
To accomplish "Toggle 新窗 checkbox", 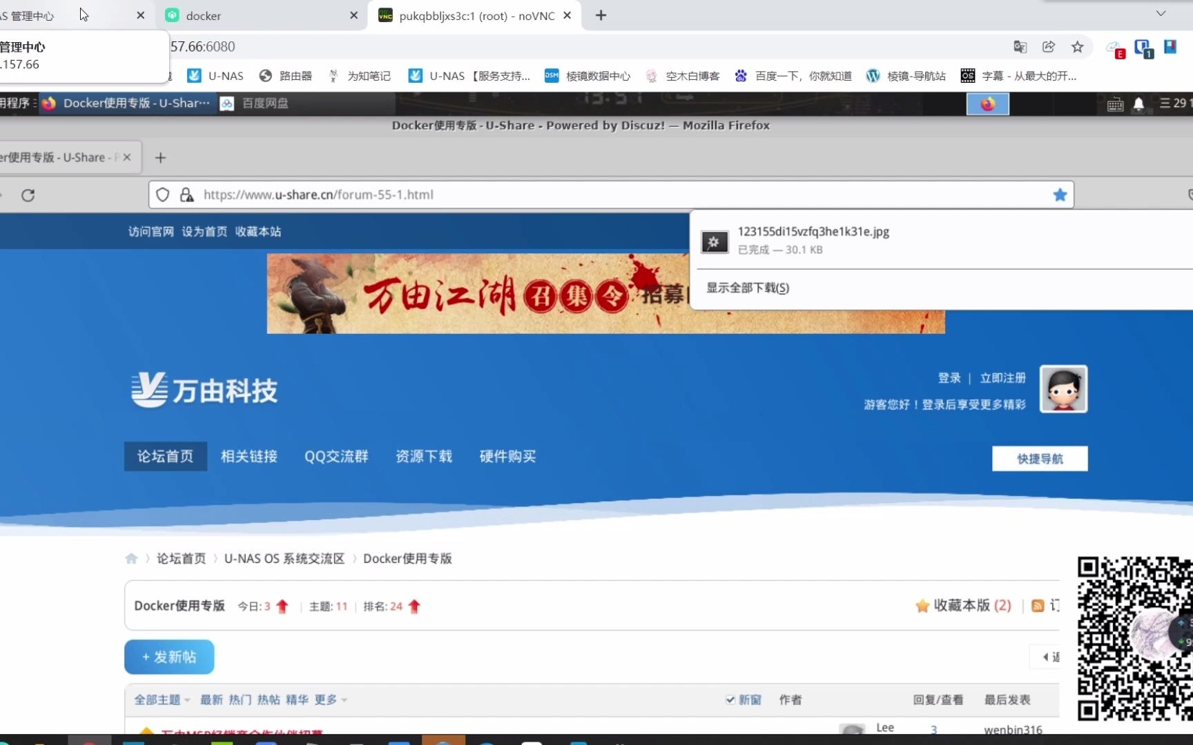I will pyautogui.click(x=730, y=699).
